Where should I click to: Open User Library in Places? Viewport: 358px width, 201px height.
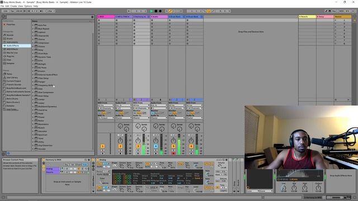pyautogui.click(x=12, y=78)
